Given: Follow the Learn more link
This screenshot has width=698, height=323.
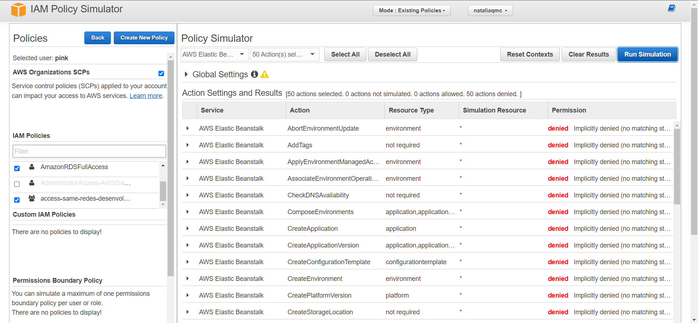Looking at the screenshot, I should [x=146, y=96].
